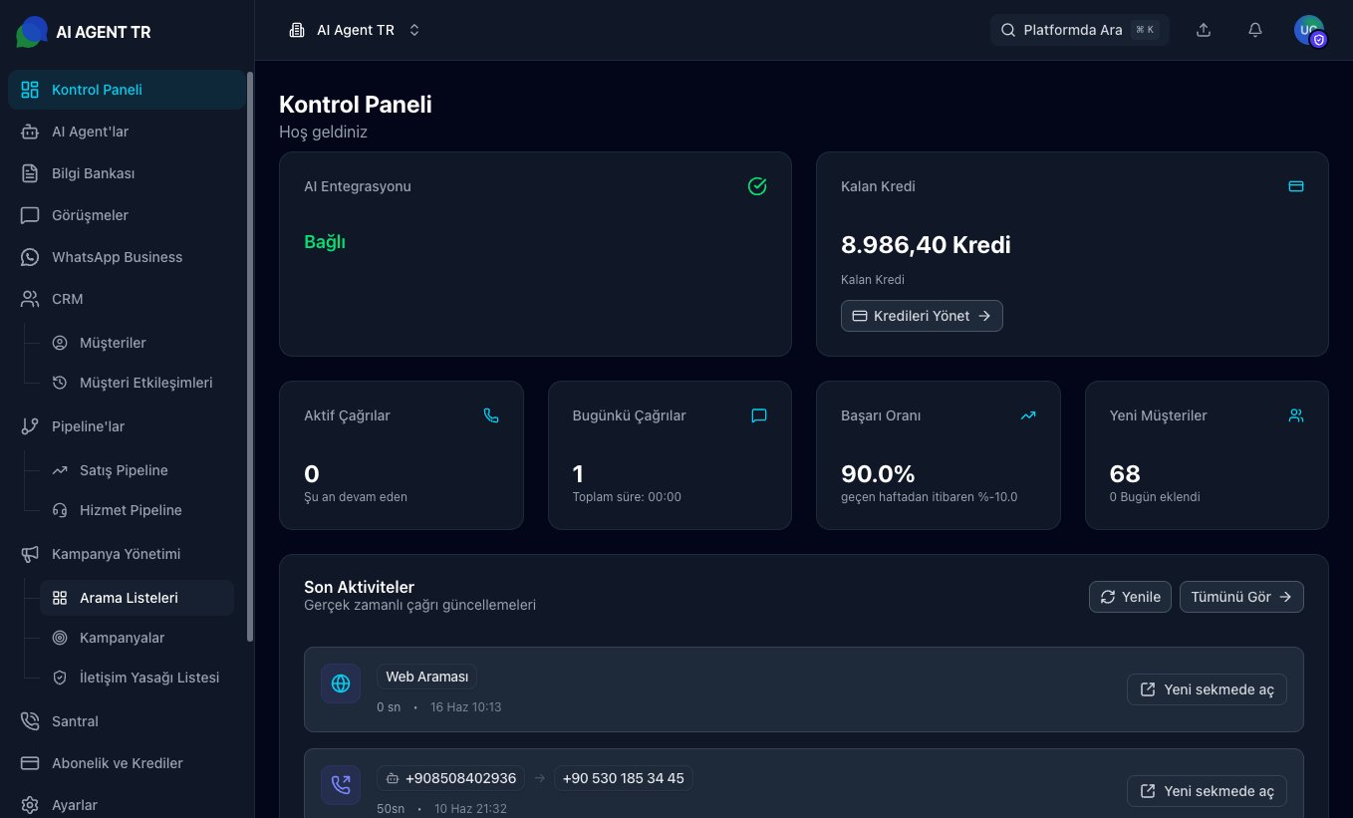Open +908508402936 call in new tab

coord(1207,791)
